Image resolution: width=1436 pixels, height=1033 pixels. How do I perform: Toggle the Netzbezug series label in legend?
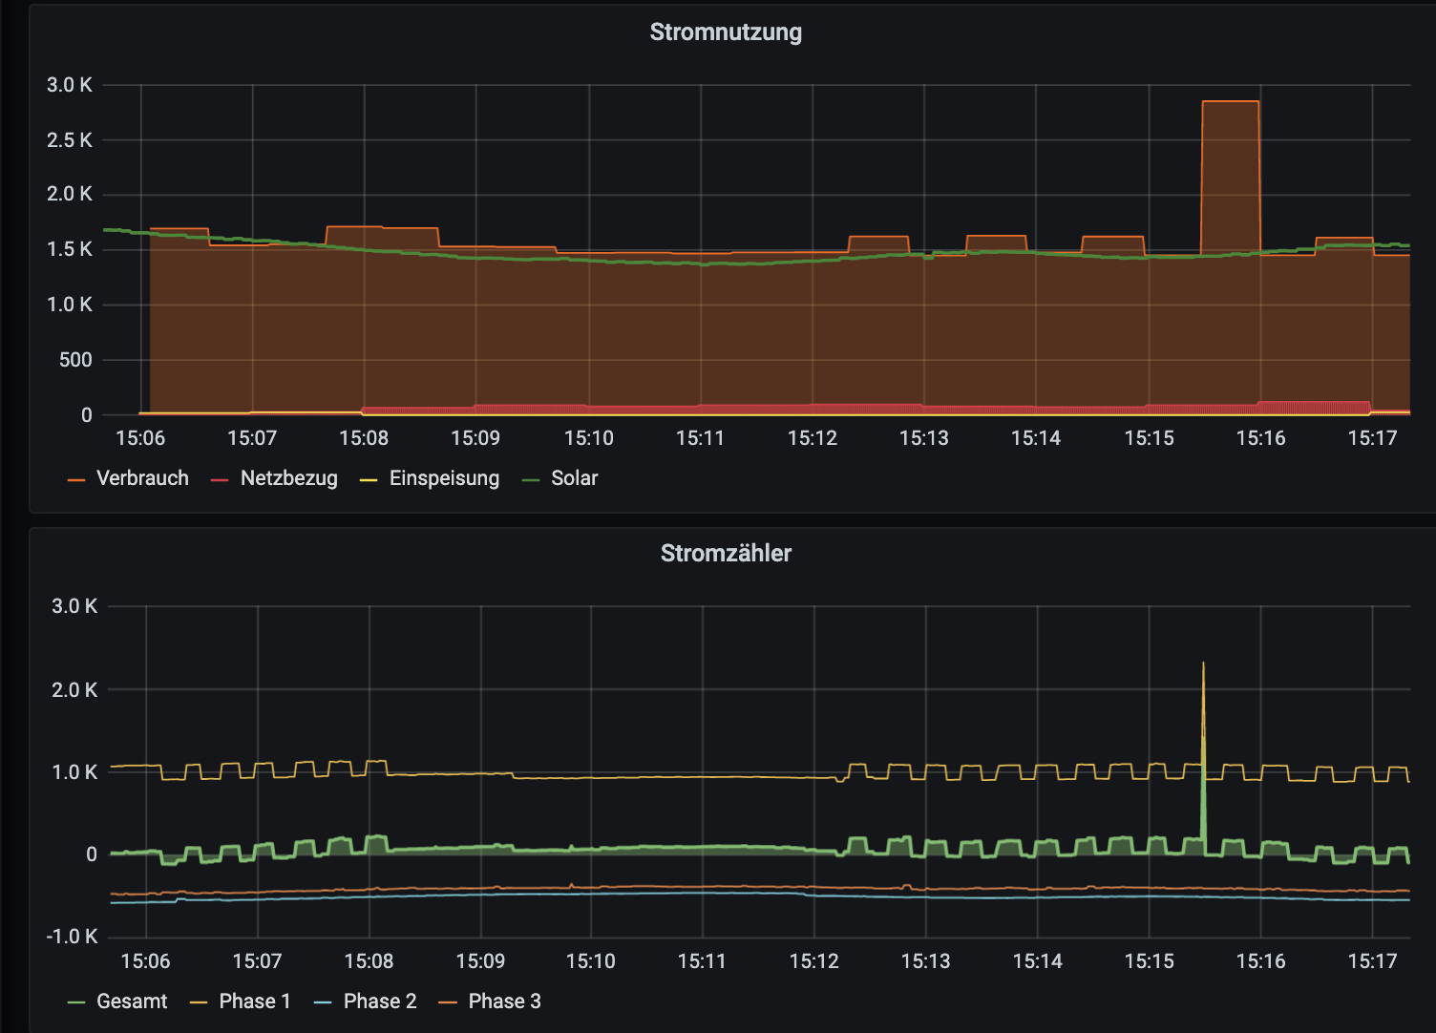(288, 478)
